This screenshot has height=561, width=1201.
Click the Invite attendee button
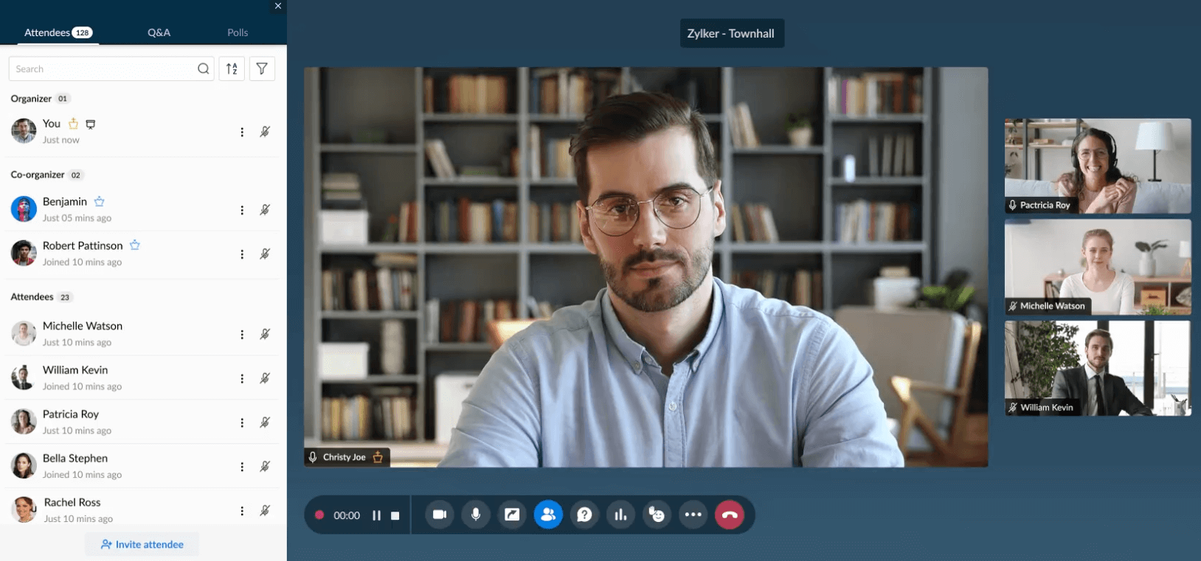pyautogui.click(x=142, y=544)
